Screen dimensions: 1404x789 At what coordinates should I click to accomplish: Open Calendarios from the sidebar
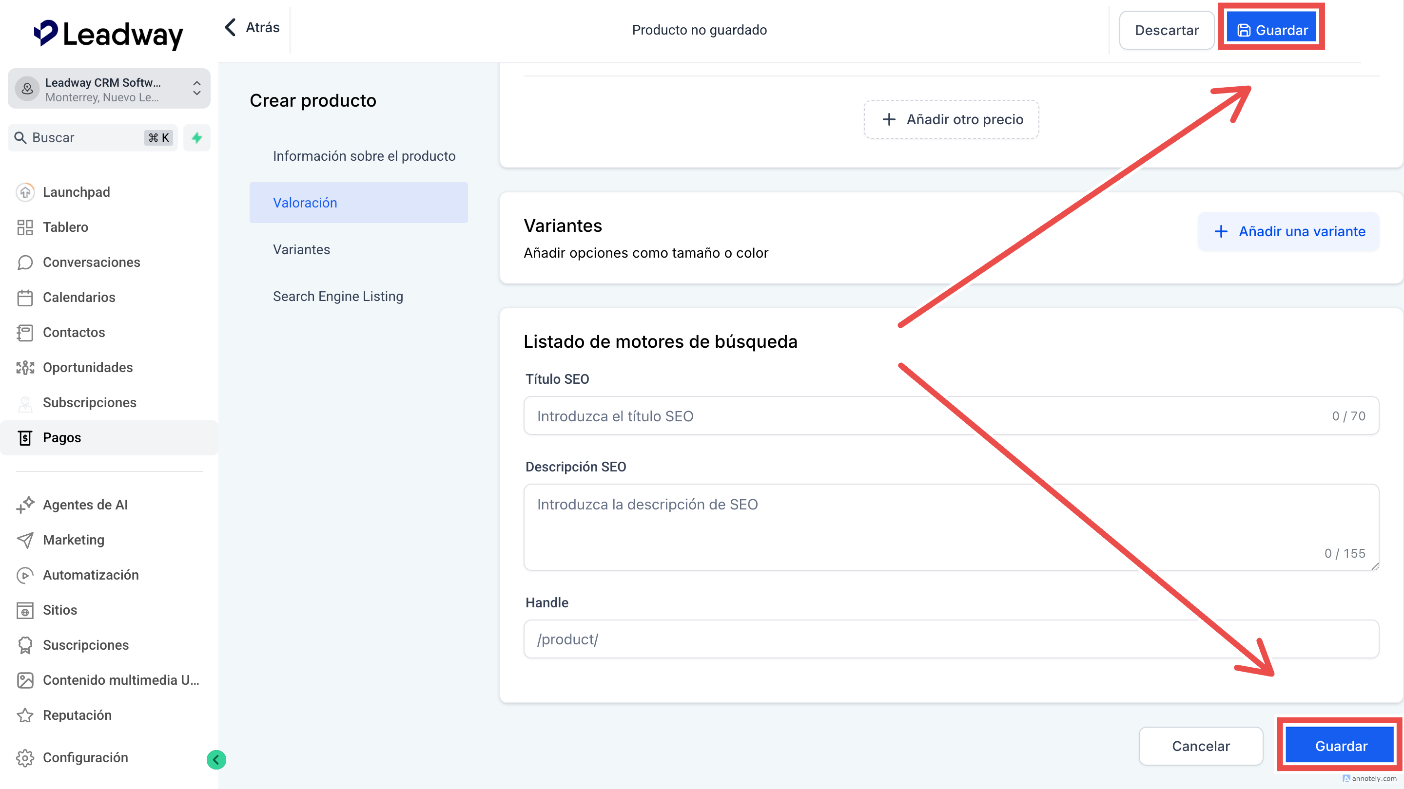click(79, 297)
